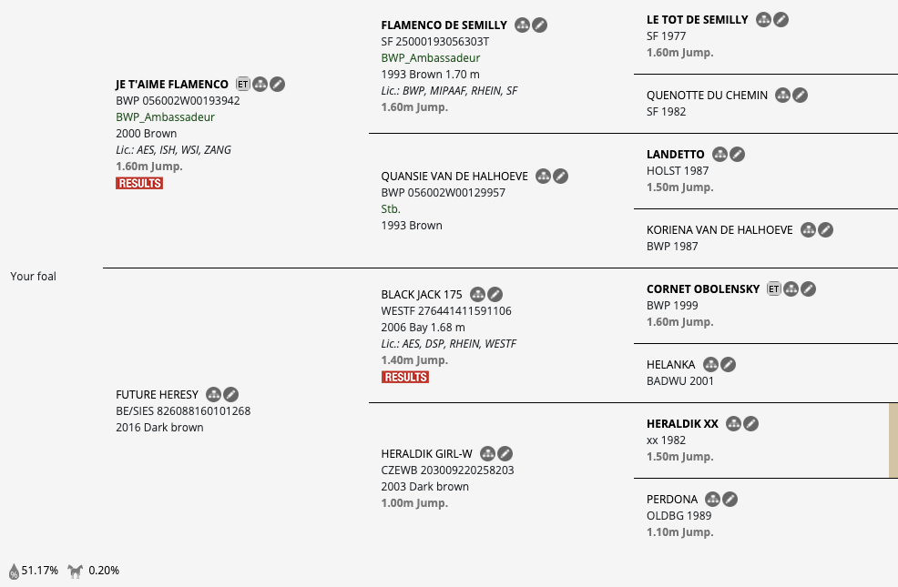Click edit pencil beside Flamenco de Semilly
This screenshot has width=898, height=587.
tap(540, 25)
